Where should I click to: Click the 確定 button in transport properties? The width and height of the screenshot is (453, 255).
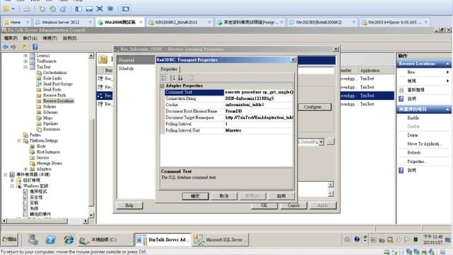pos(195,196)
